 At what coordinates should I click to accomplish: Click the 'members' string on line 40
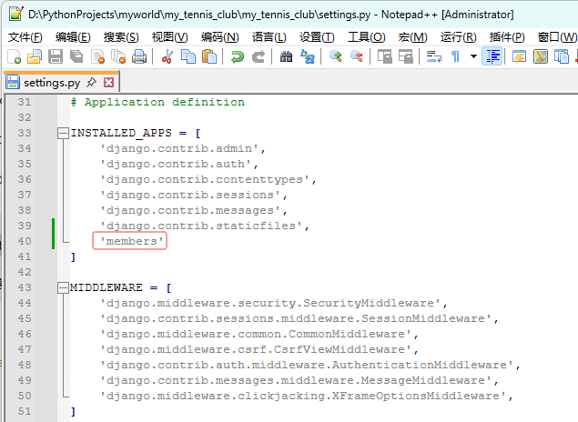click(132, 241)
